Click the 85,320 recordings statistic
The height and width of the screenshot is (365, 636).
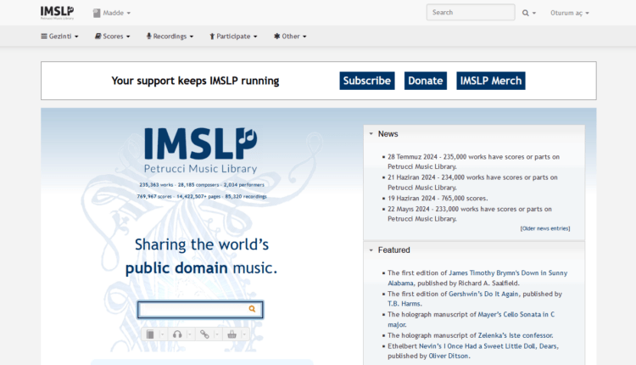pyautogui.click(x=246, y=197)
